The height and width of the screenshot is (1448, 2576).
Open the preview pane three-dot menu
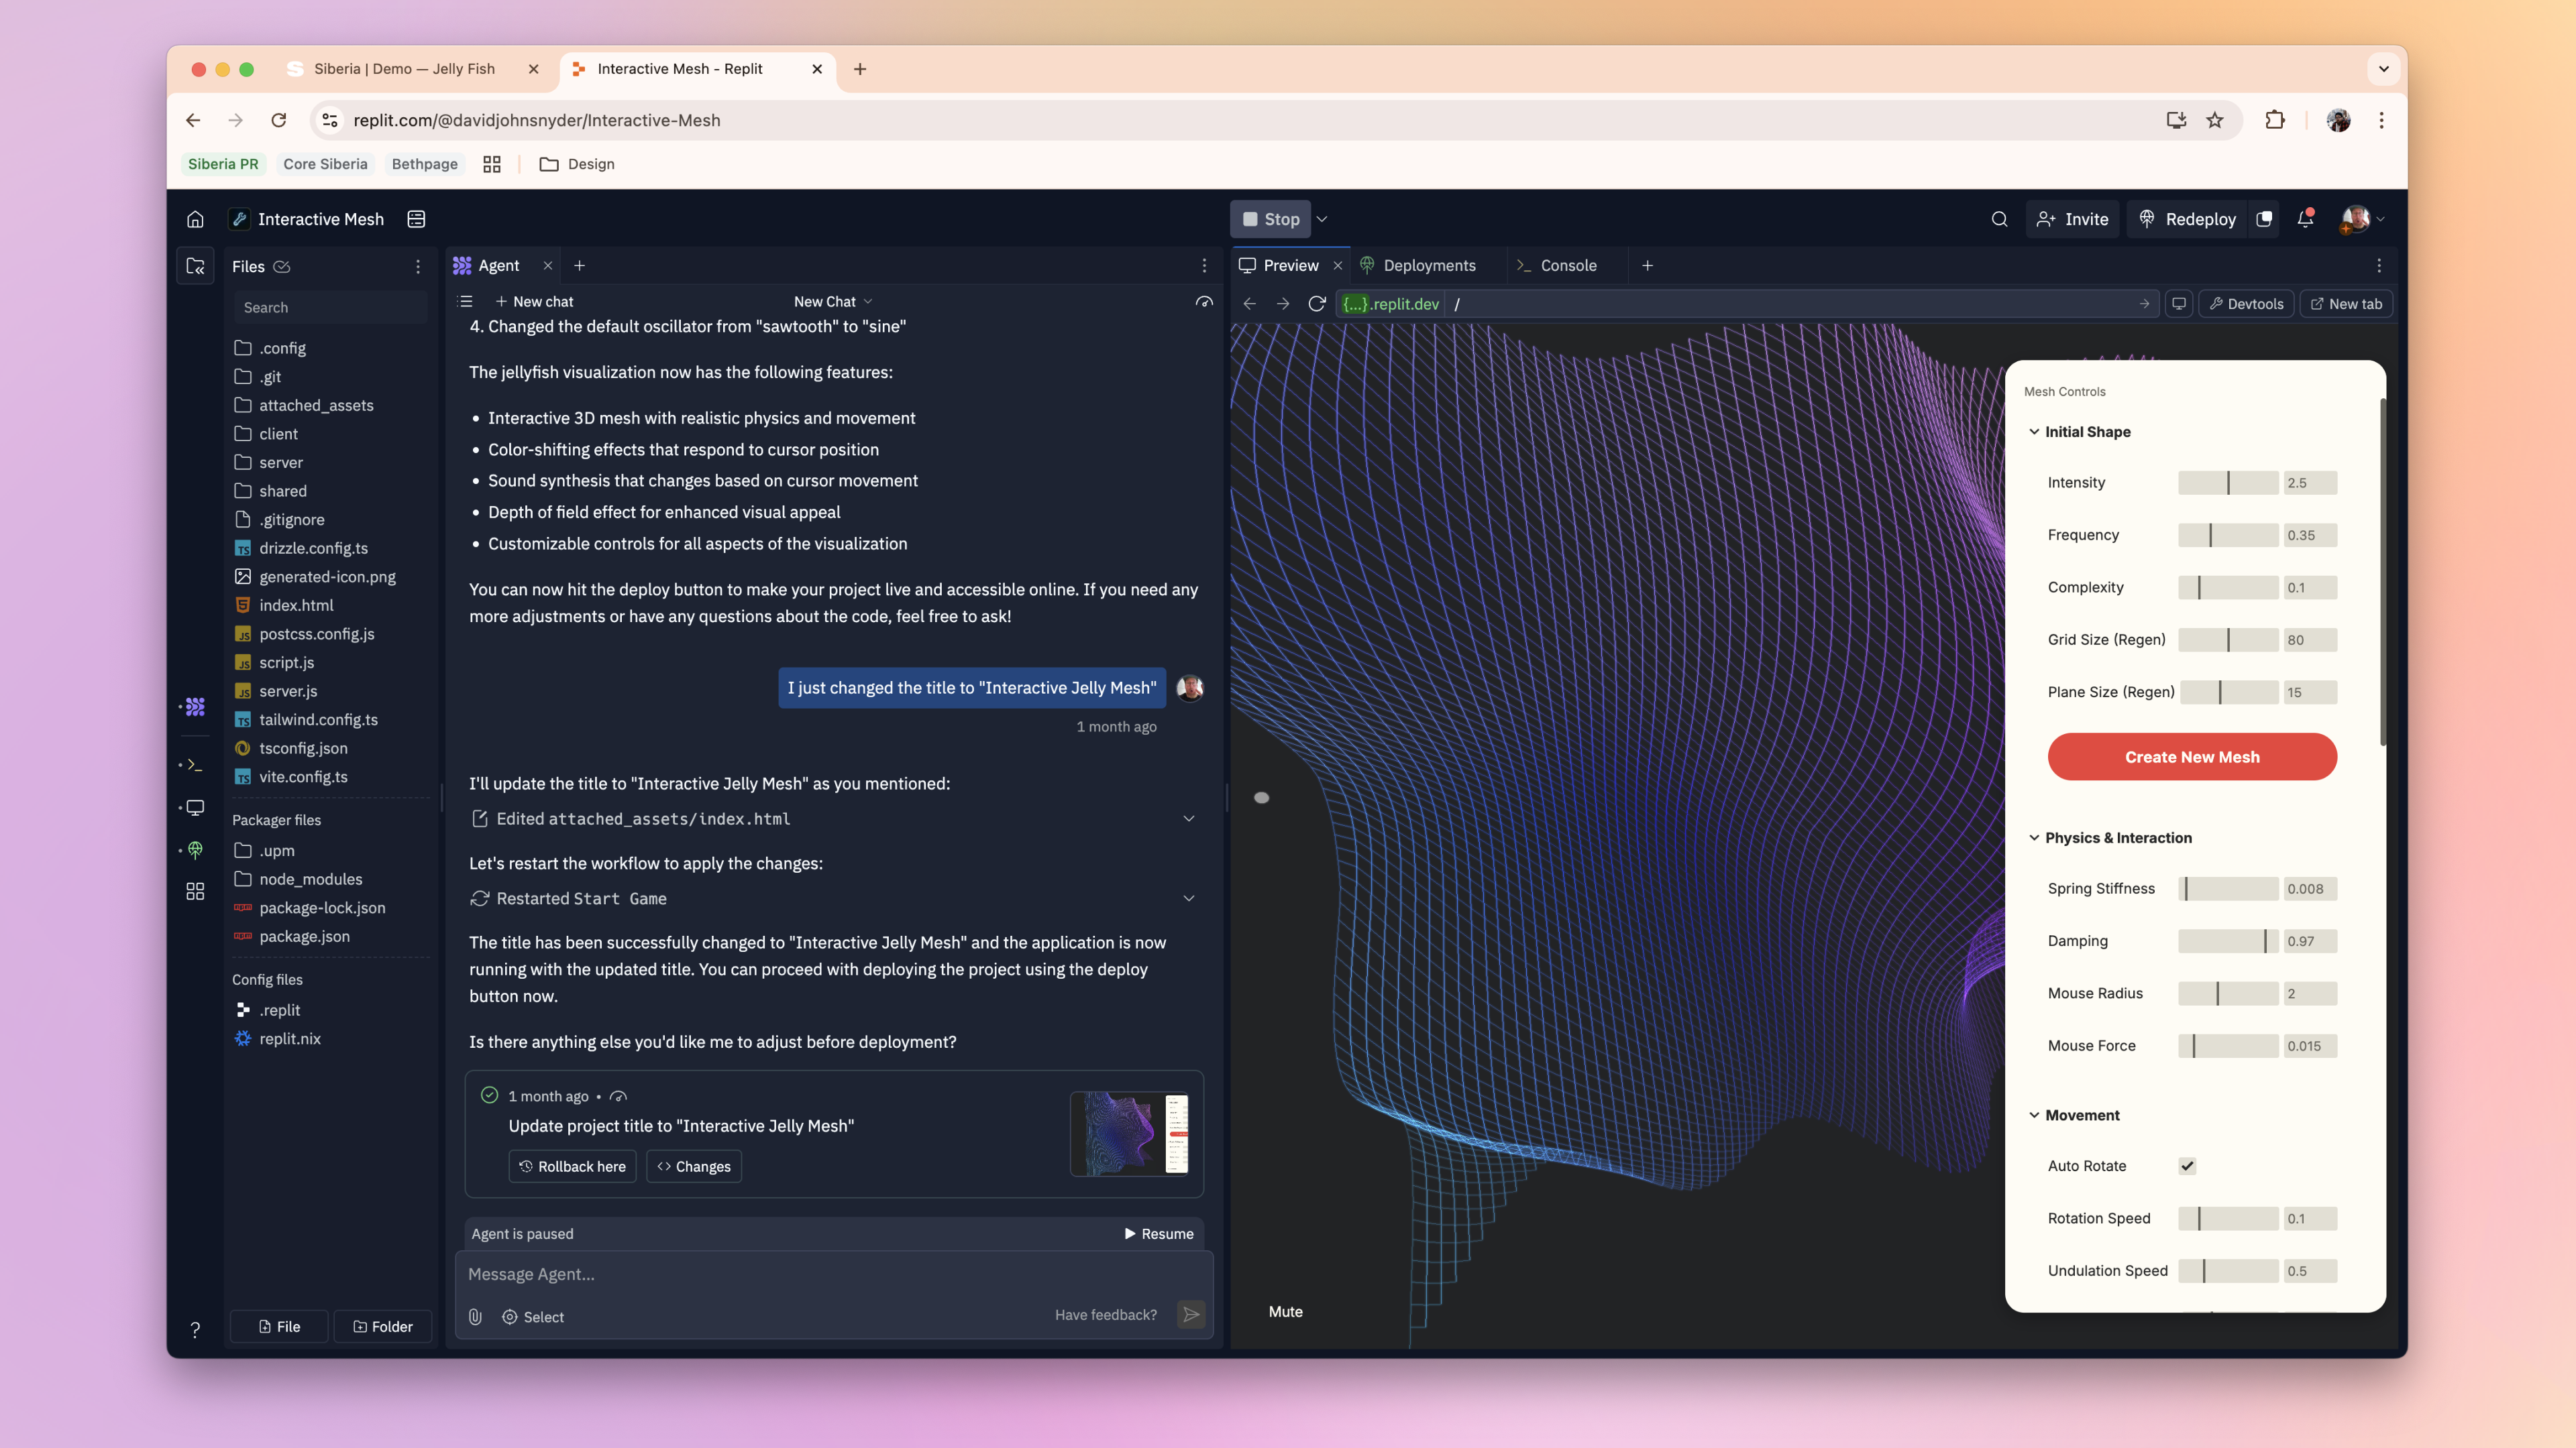(2379, 266)
